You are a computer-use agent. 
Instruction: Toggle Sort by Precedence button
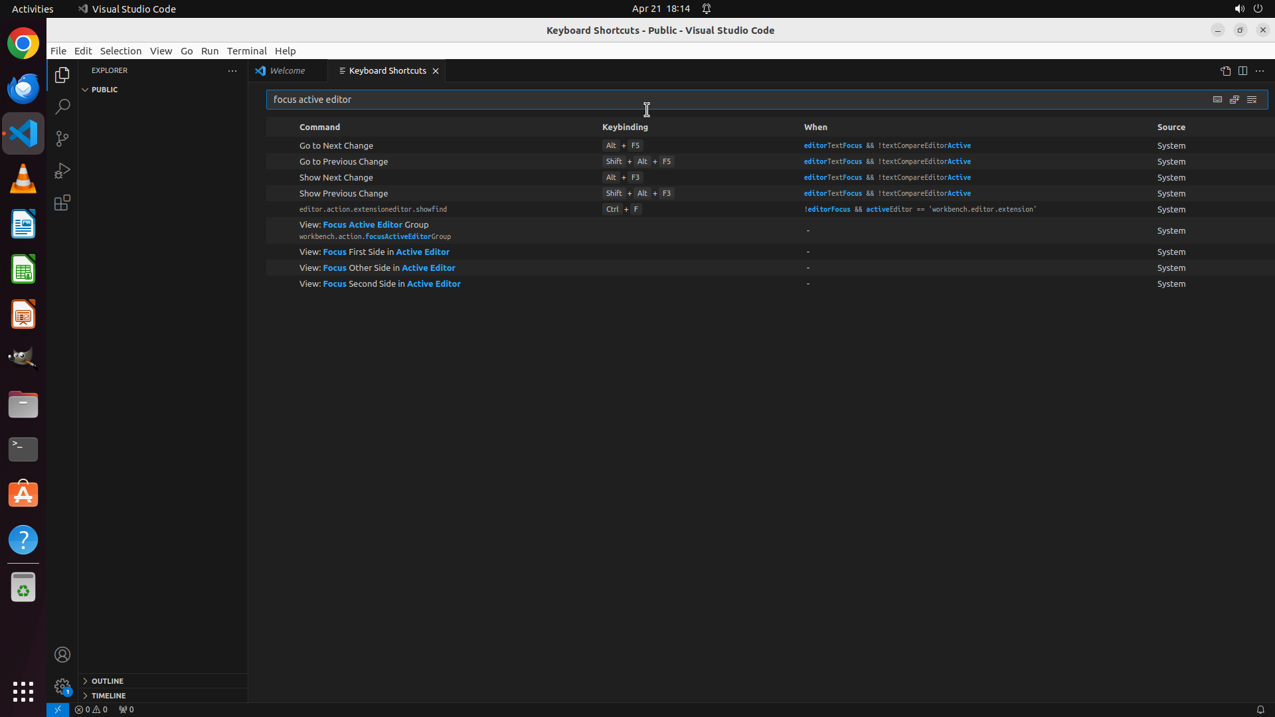[1234, 100]
